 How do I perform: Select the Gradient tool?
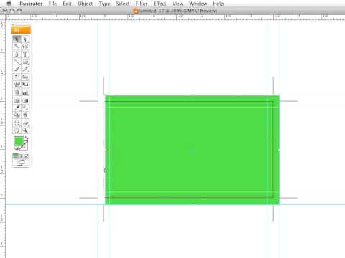click(x=25, y=100)
